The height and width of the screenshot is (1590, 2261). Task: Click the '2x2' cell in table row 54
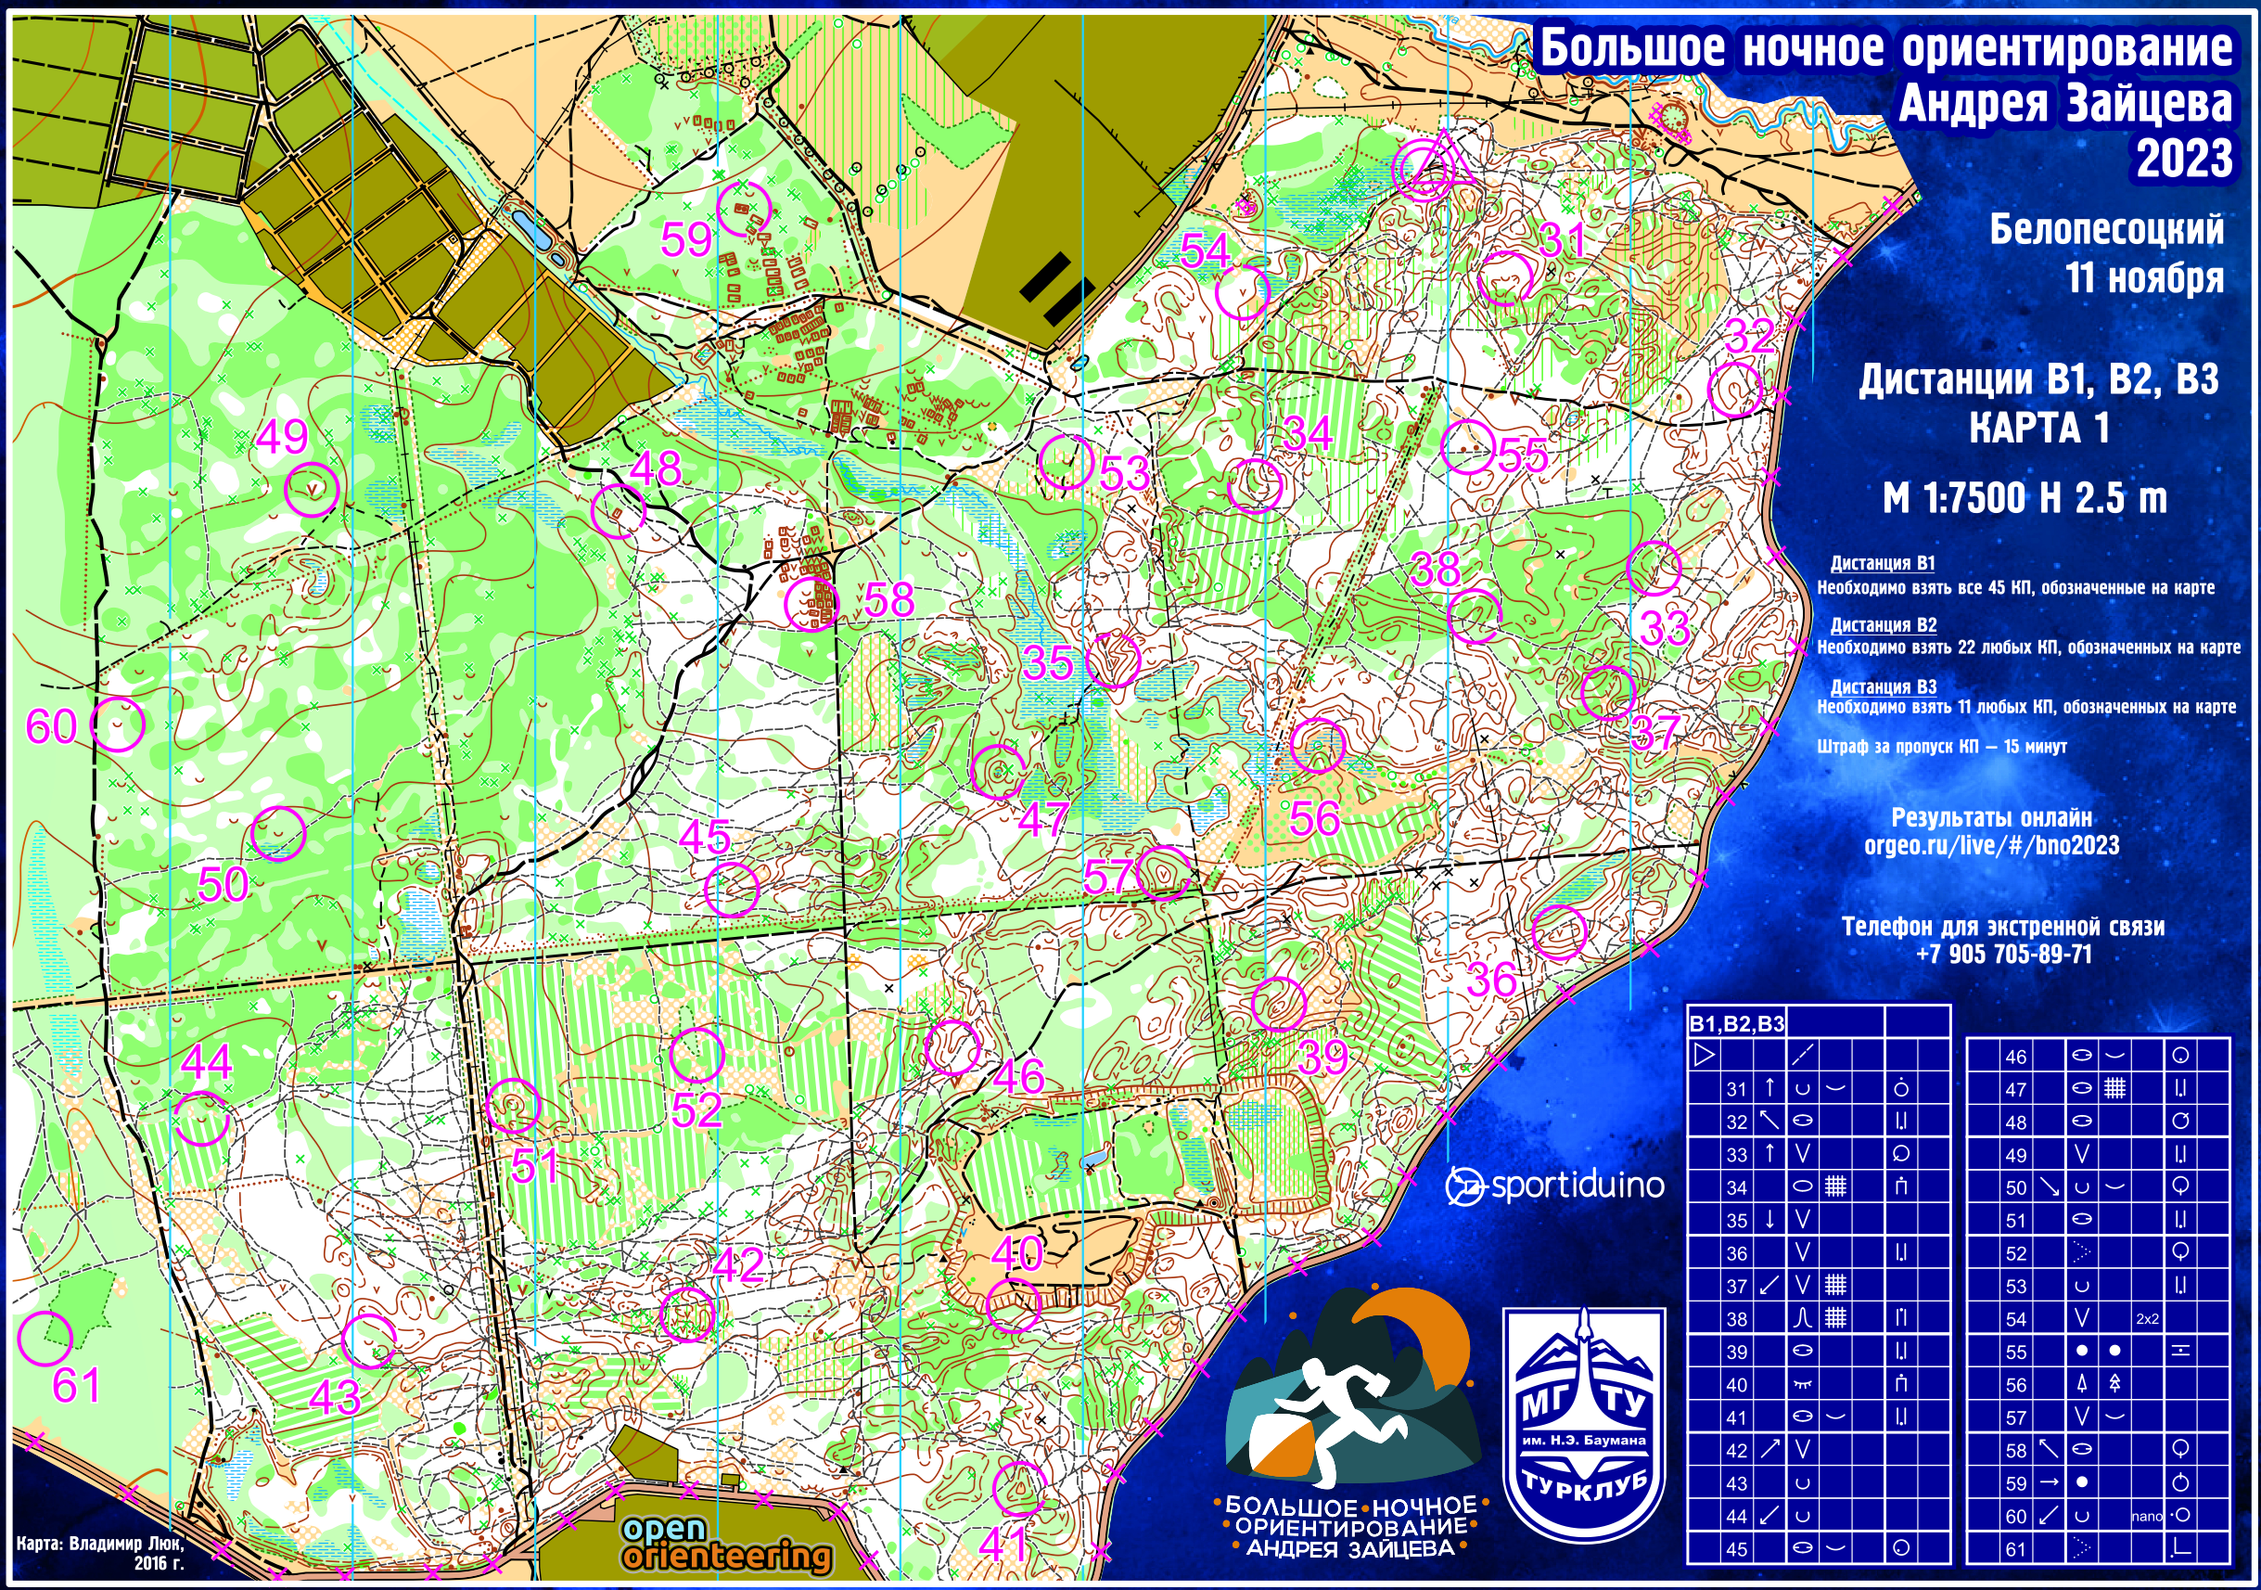point(2148,1318)
